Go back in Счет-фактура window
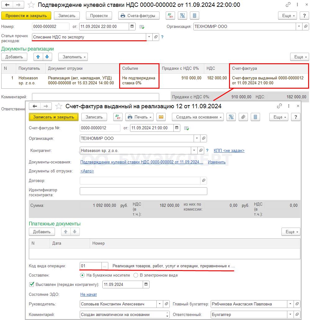This screenshot has width=310, height=320. (35, 106)
